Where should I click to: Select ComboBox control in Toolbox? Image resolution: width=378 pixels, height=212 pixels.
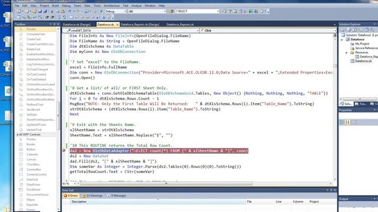tap(34, 170)
